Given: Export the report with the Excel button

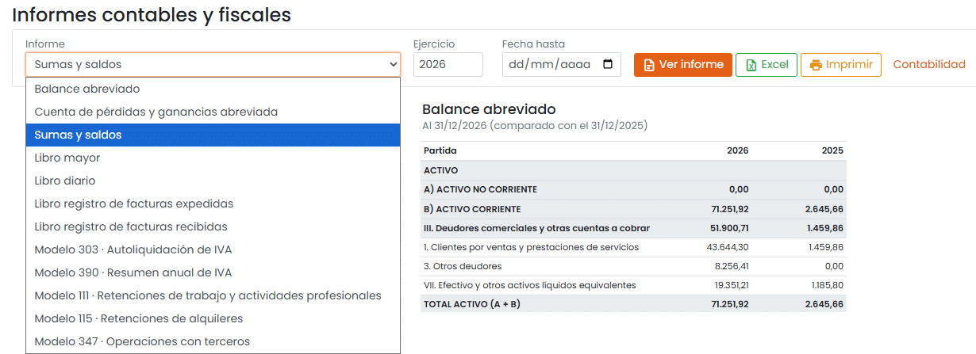Looking at the screenshot, I should pyautogui.click(x=766, y=65).
